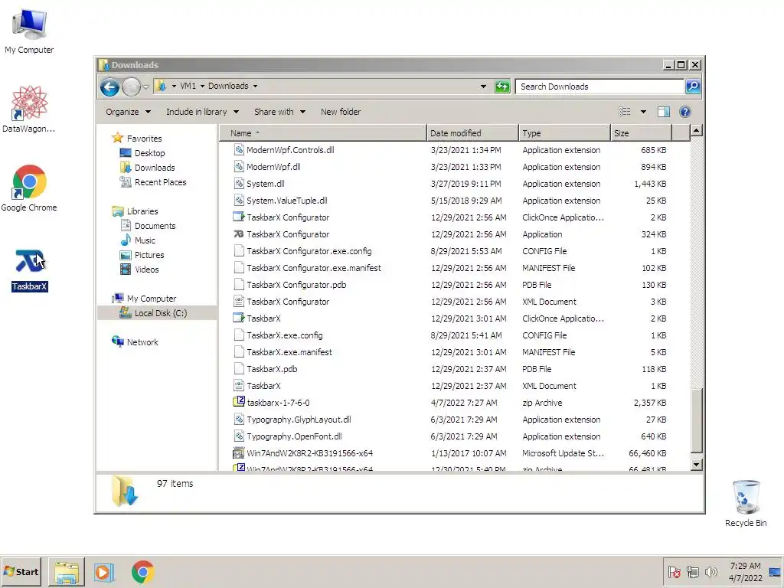784x588 pixels.
Task: Click the VM1 breadcrumb segment
Action: 188,86
